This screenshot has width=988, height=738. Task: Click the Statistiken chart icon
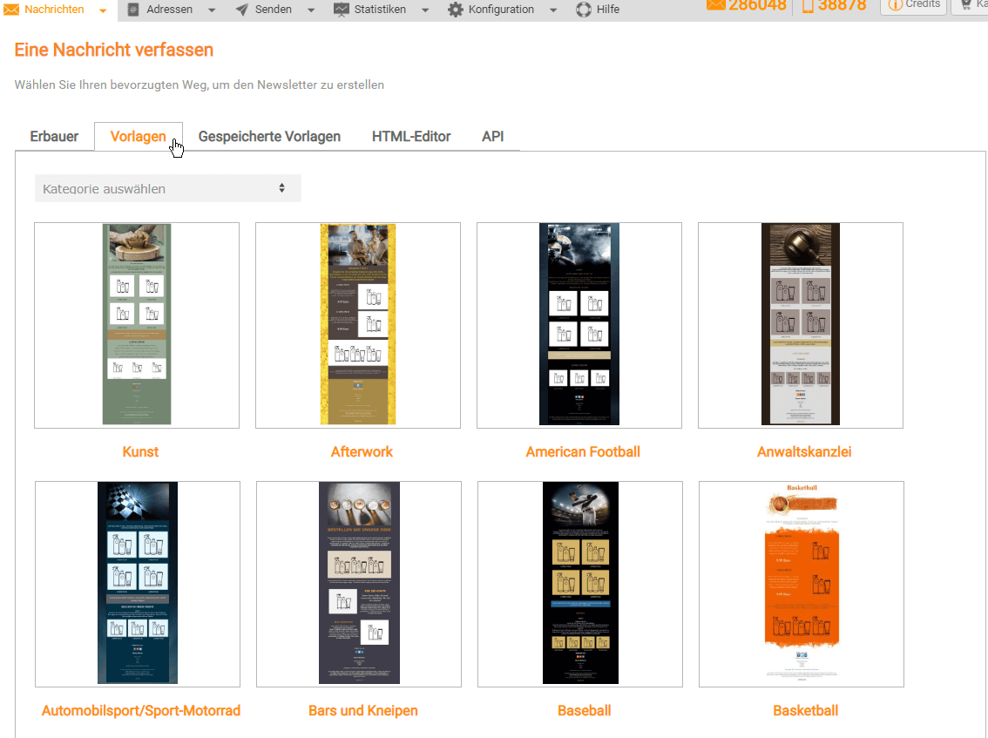click(341, 10)
